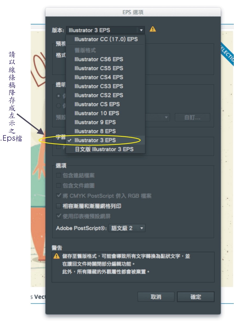
Task: Toggle 包含文件縮圖 checkbox
Action: tap(59, 186)
